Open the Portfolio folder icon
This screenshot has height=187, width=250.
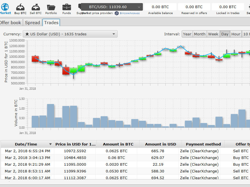[51, 7]
